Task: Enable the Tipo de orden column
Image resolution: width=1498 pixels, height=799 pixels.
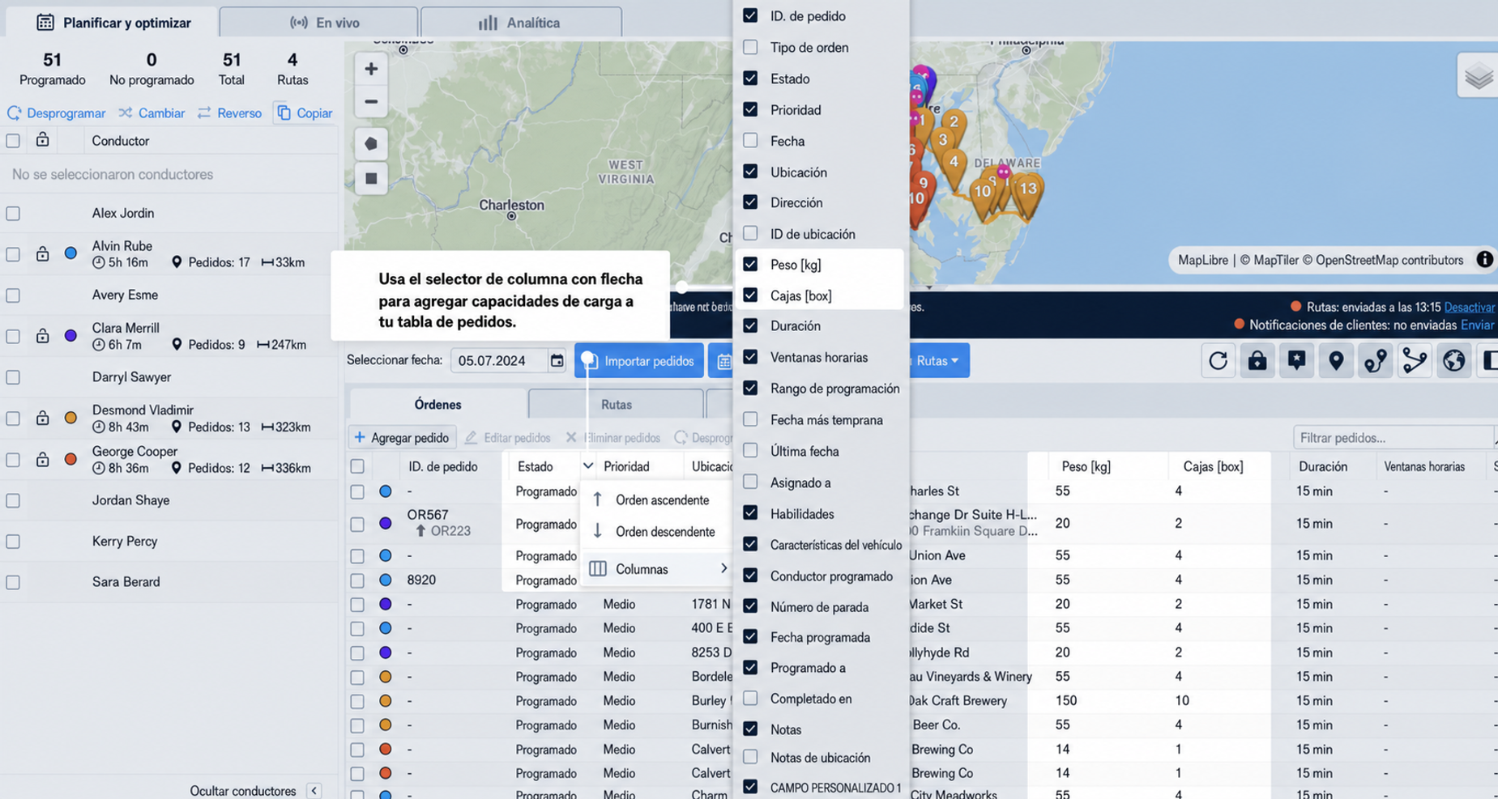Action: tap(750, 47)
